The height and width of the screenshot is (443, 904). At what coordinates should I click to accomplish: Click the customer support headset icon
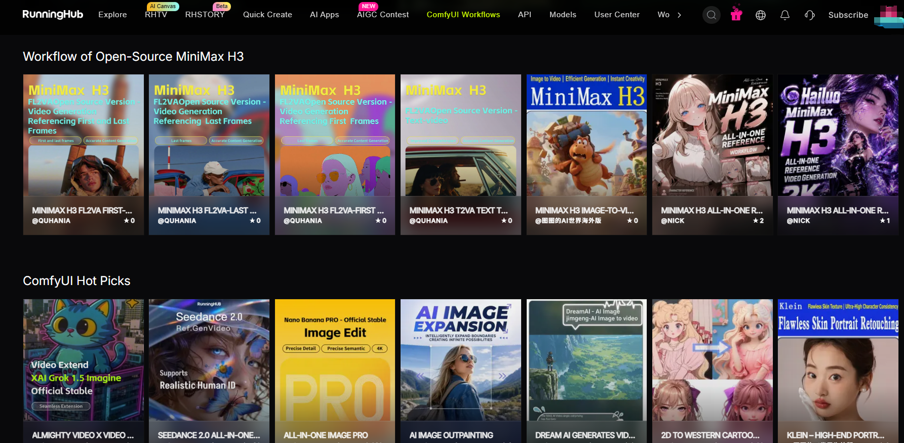pos(809,15)
